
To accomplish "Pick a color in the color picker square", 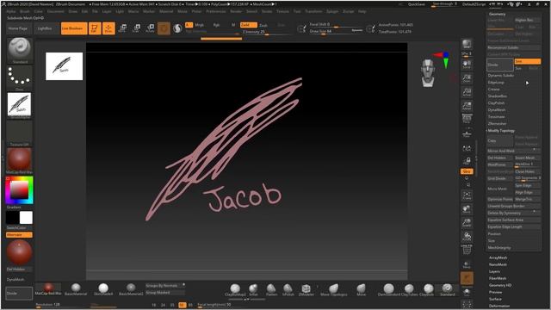I will pos(19,189).
